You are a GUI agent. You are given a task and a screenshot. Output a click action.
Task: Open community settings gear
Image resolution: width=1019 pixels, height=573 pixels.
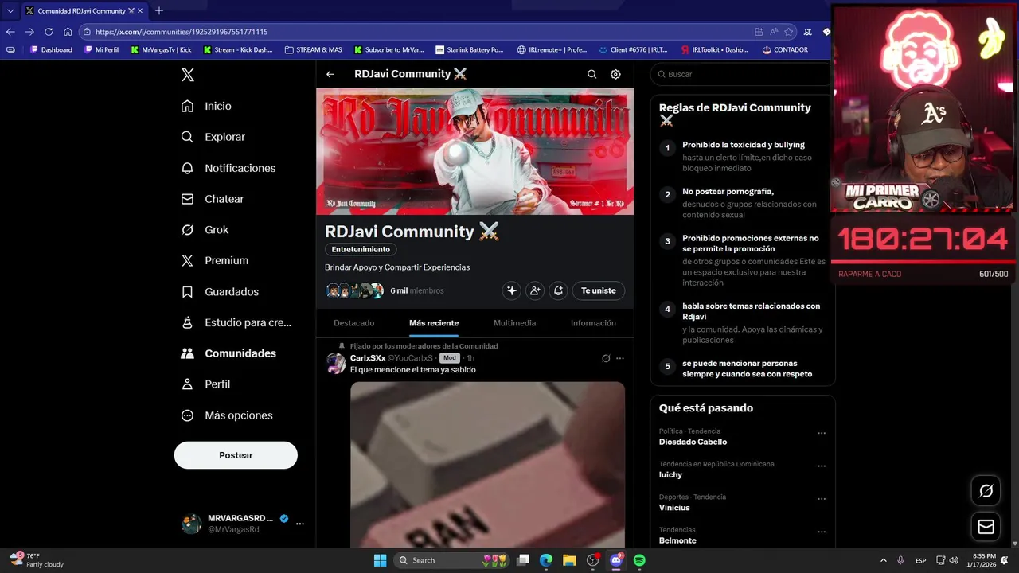click(615, 74)
